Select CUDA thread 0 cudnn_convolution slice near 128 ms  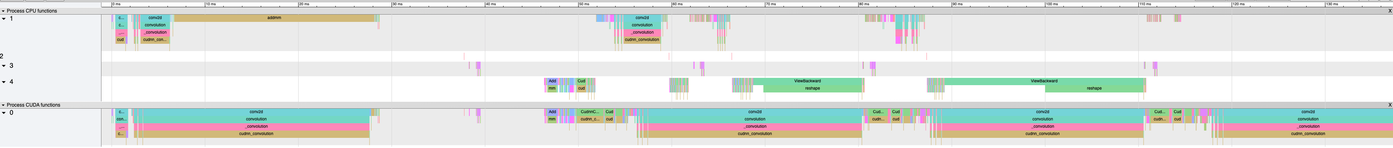[1308, 134]
